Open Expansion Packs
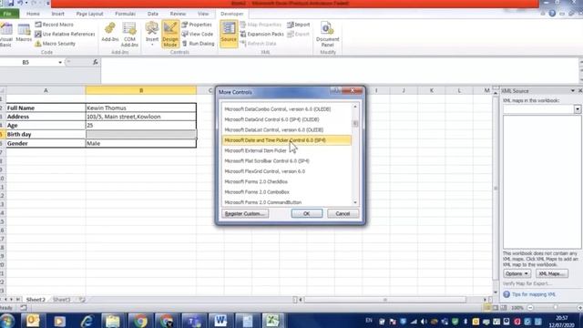Viewport: 583px width, 328px height. [x=261, y=34]
